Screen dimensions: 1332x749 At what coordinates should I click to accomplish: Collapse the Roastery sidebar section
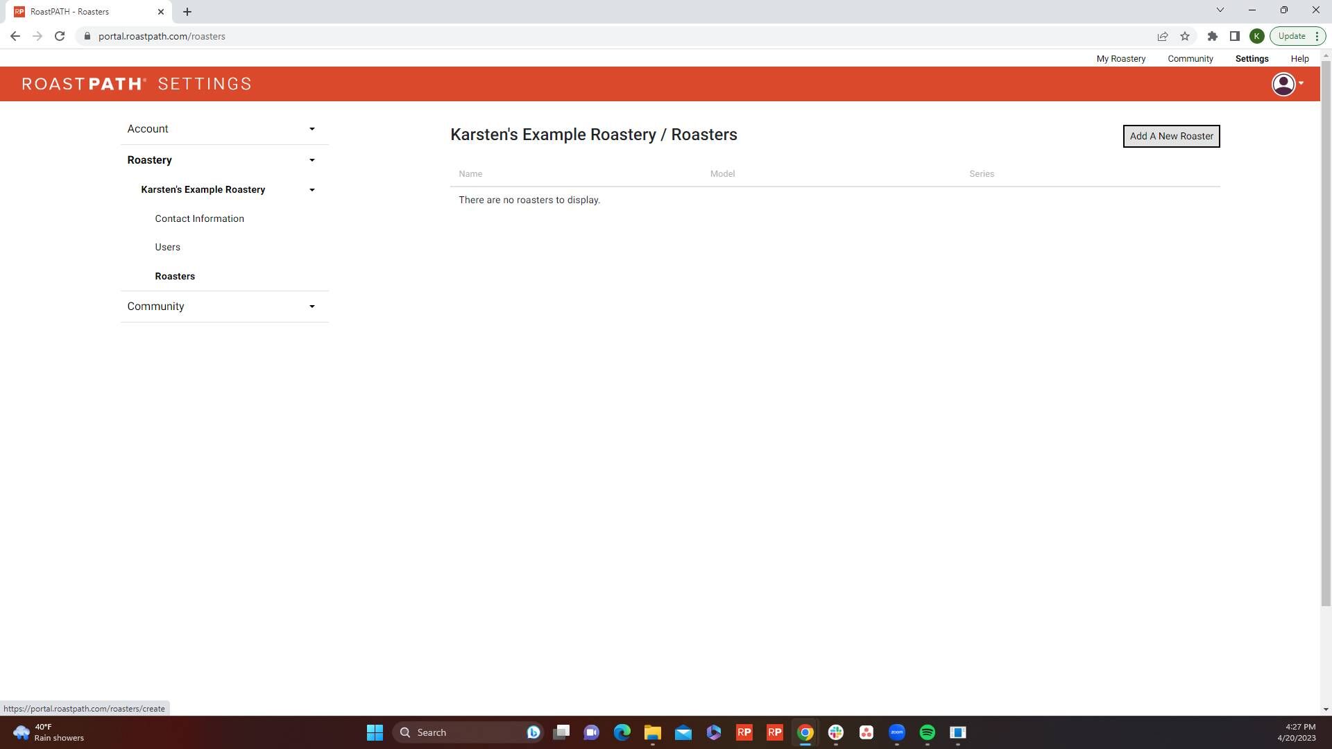224,160
